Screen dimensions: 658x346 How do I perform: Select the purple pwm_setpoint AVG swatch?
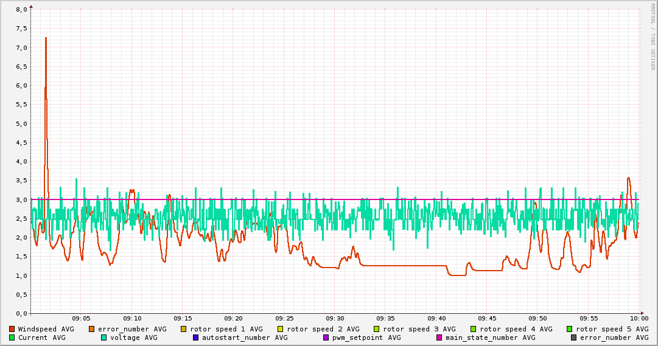326,337
